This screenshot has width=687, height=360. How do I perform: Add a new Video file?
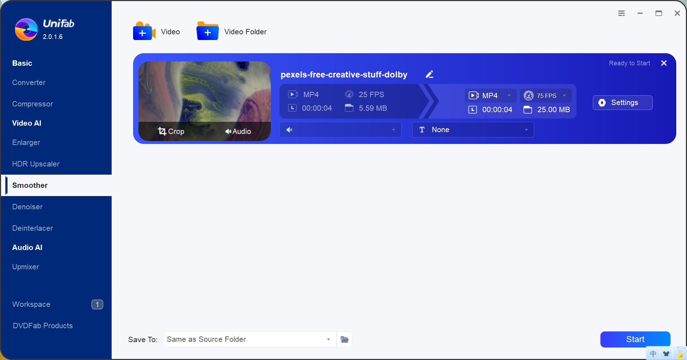[x=156, y=31]
